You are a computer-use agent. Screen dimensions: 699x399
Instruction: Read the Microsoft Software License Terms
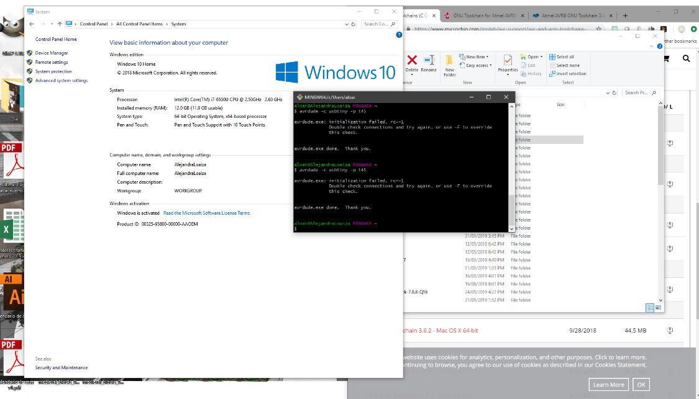click(206, 213)
